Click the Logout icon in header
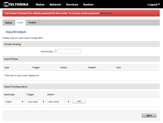Screen dimensions: 163x123 pos(159,4)
